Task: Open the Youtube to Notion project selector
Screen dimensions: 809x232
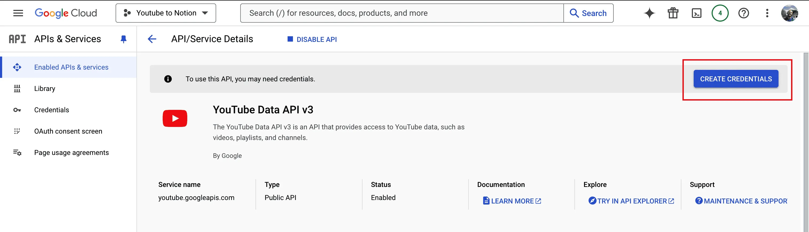Action: pos(166,13)
